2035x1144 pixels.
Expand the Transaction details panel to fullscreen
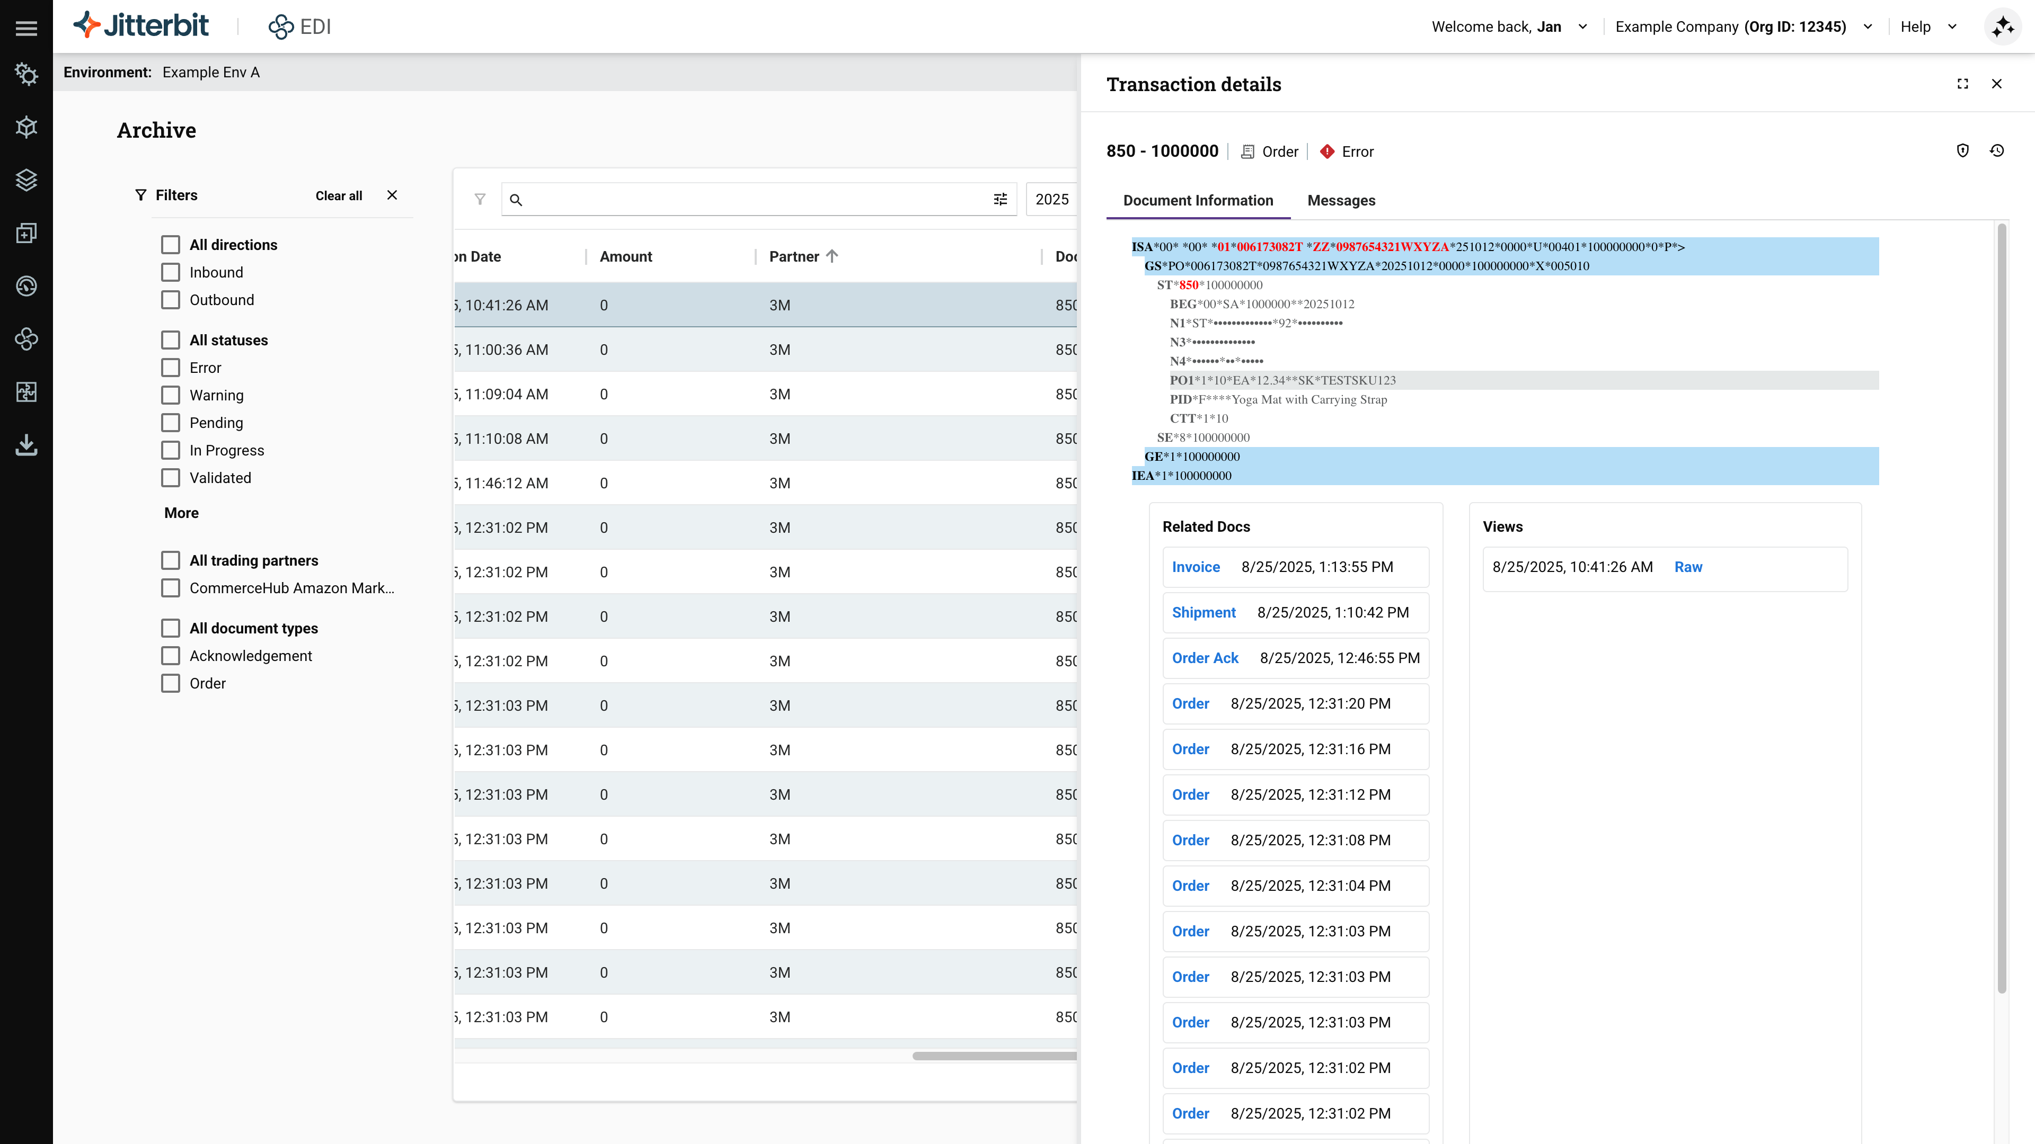[1962, 84]
